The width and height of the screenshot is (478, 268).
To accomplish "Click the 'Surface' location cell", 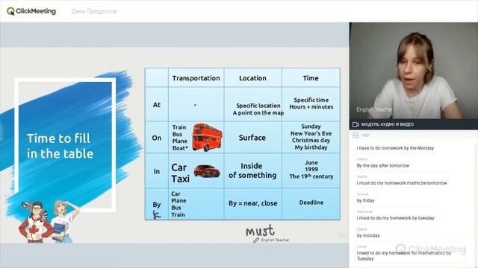I will [252, 138].
